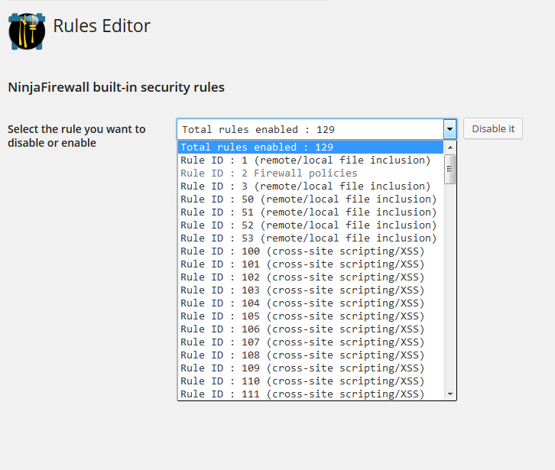Select 'Total rules enabled : 129' highlighted option
555x470 pixels.
coord(310,147)
